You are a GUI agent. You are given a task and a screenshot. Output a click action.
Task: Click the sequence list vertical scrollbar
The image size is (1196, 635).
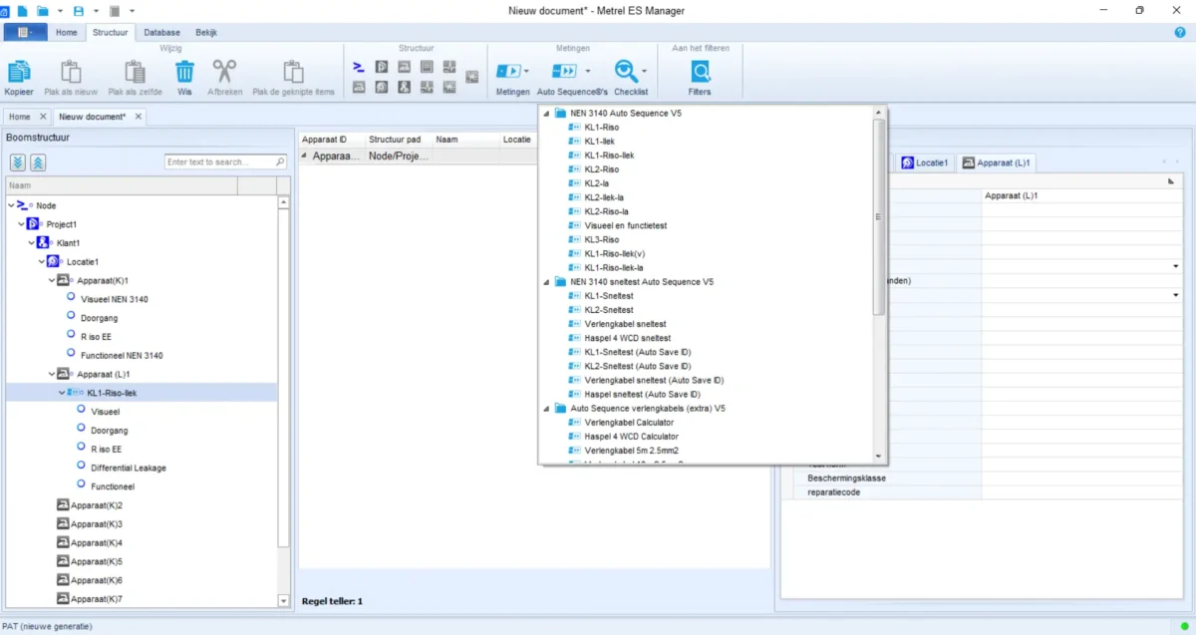(x=879, y=217)
